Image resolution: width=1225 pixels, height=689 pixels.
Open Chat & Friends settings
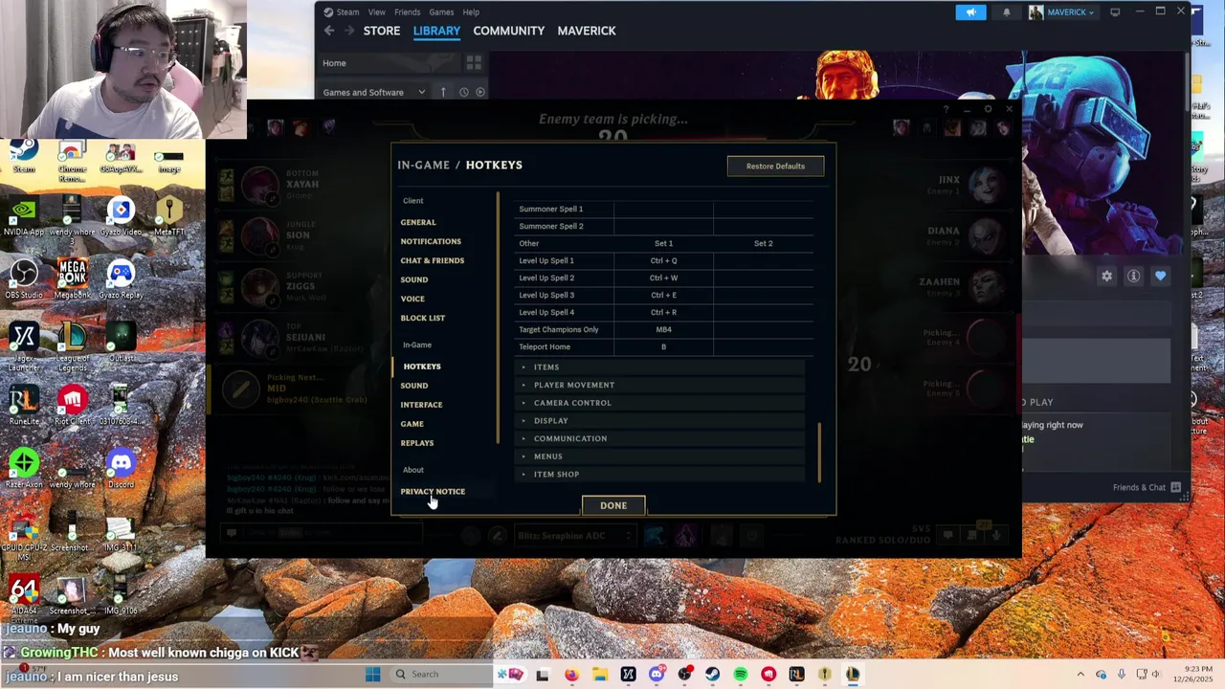[433, 260]
